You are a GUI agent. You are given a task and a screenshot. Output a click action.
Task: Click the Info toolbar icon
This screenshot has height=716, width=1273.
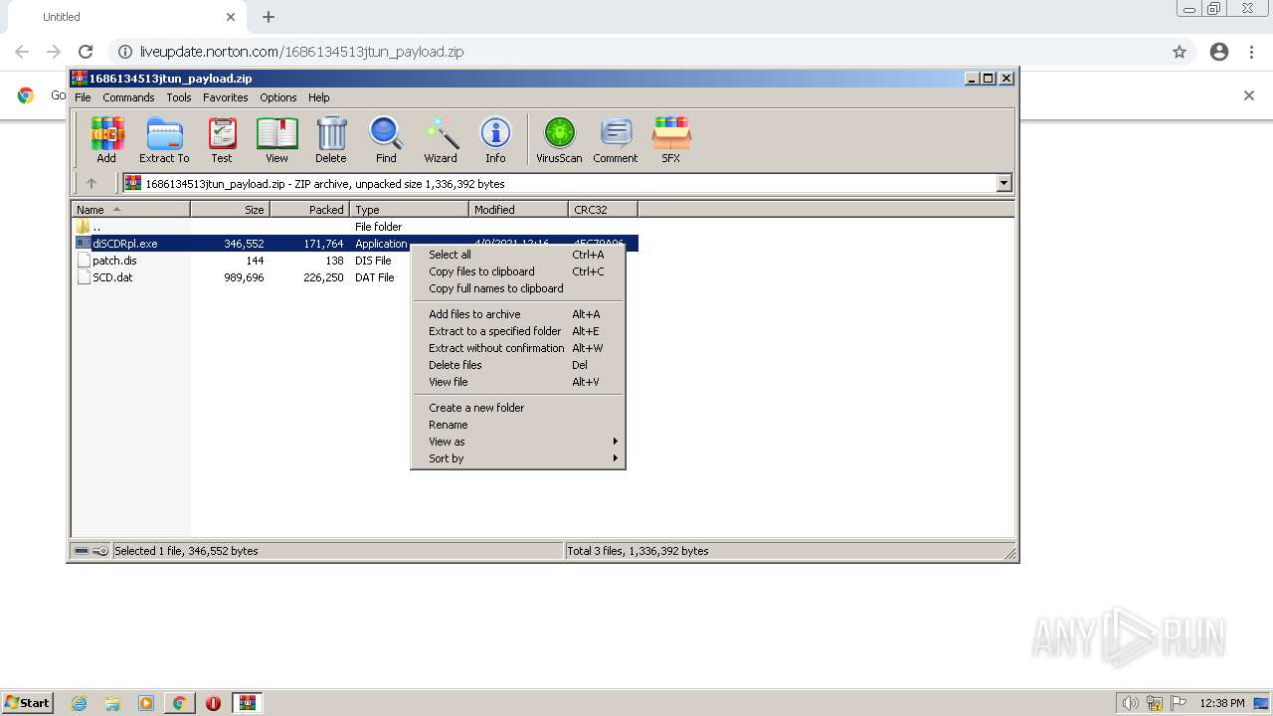(495, 140)
